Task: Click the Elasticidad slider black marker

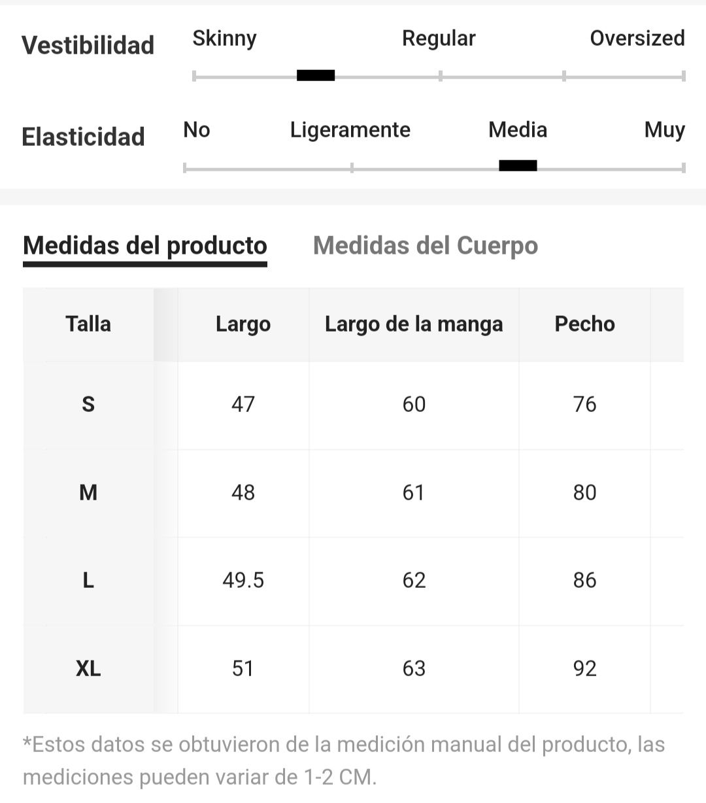Action: click(x=518, y=165)
